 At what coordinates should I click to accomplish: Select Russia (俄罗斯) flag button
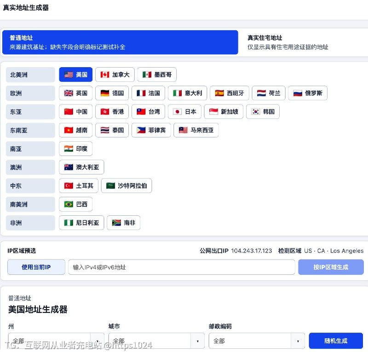(x=308, y=93)
